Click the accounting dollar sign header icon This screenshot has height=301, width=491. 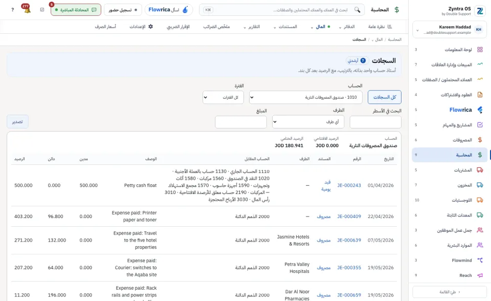click(x=397, y=10)
